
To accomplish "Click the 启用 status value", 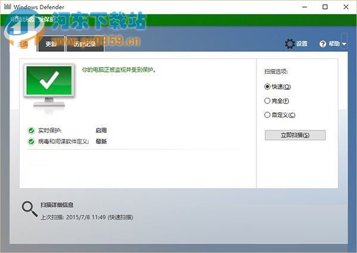I will (x=101, y=130).
